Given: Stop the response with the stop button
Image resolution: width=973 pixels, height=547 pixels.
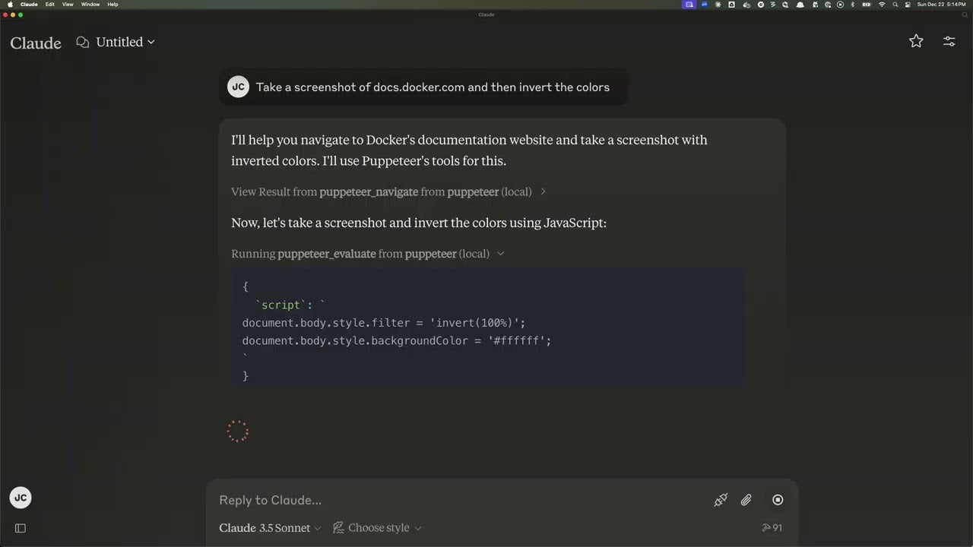Looking at the screenshot, I should tap(778, 500).
